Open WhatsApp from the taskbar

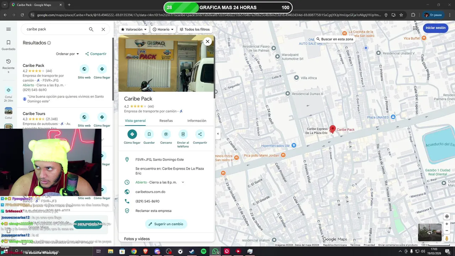[215, 251]
